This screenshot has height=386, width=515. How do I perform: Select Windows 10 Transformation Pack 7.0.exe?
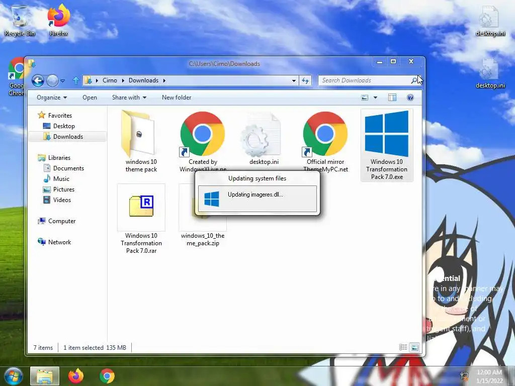point(387,145)
